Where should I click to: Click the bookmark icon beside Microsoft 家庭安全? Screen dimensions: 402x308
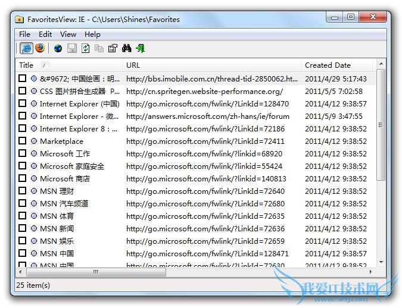34,166
